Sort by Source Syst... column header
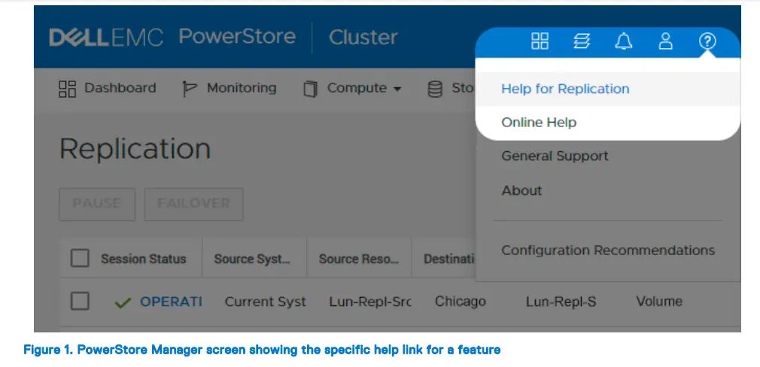 [252, 259]
